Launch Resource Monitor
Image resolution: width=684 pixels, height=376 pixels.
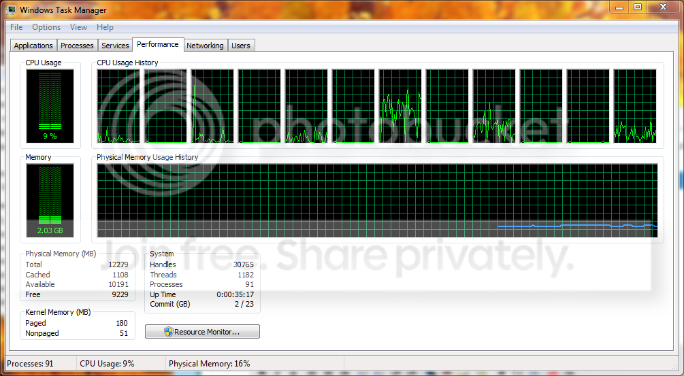(202, 332)
